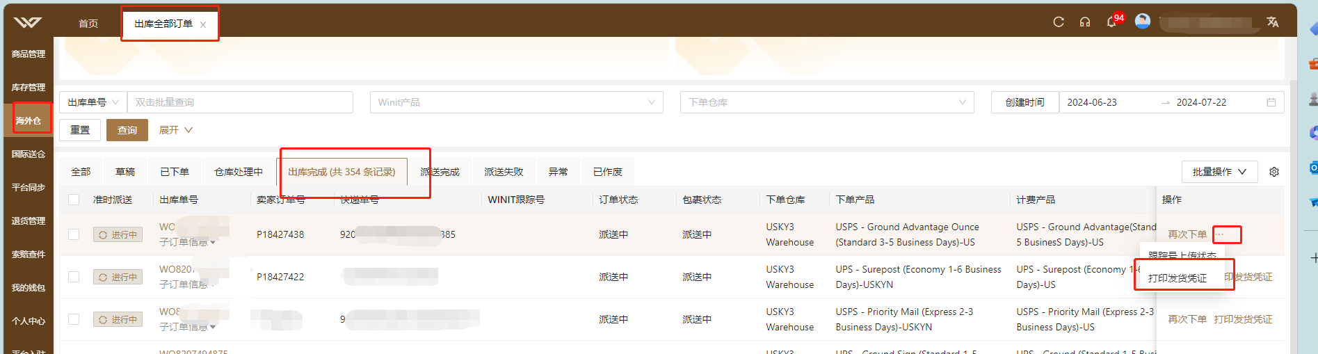This screenshot has width=1318, height=354.
Task: Expand more filters with 展开
Action: click(x=175, y=130)
